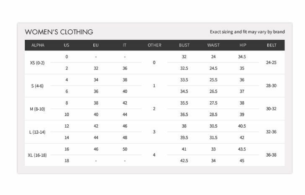This screenshot has height=195, width=305.
Task: Click the L (12-14) size row label
Action: 37,132
